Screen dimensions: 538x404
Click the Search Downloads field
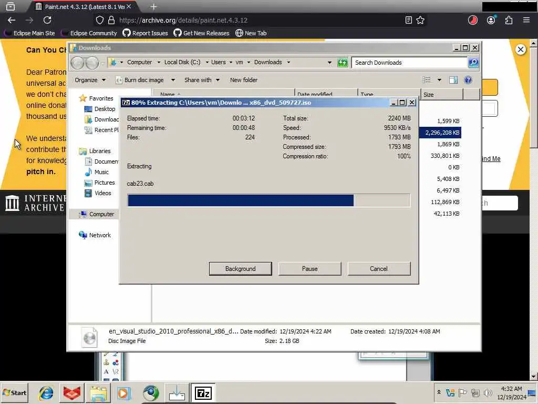(x=409, y=63)
